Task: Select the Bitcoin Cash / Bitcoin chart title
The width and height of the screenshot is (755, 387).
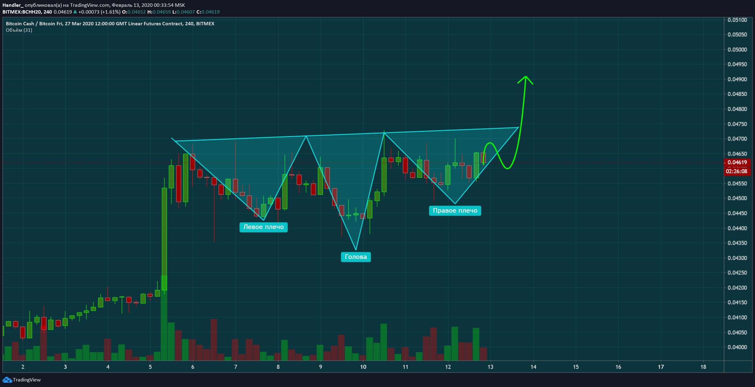Action: pos(110,23)
